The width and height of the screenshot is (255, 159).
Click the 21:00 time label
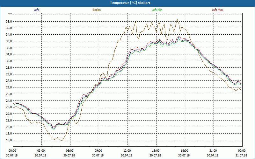click(x=214, y=151)
